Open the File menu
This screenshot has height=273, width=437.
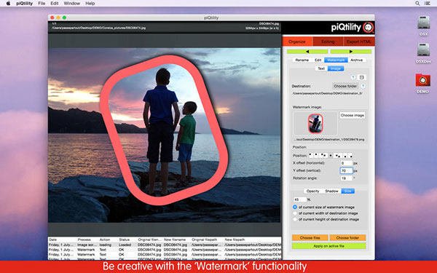pos(42,4)
